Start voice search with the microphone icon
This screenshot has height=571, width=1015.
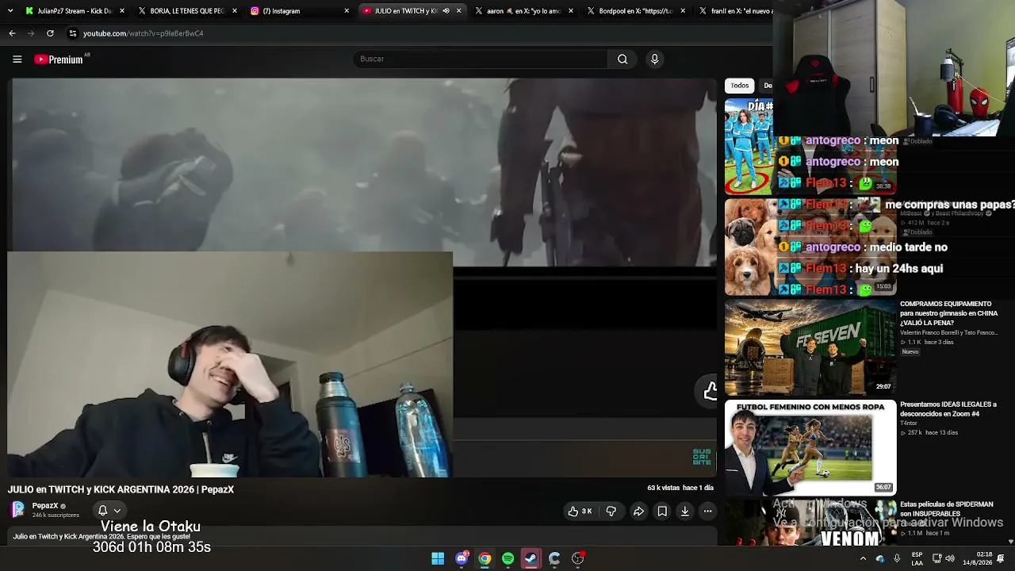(x=654, y=59)
